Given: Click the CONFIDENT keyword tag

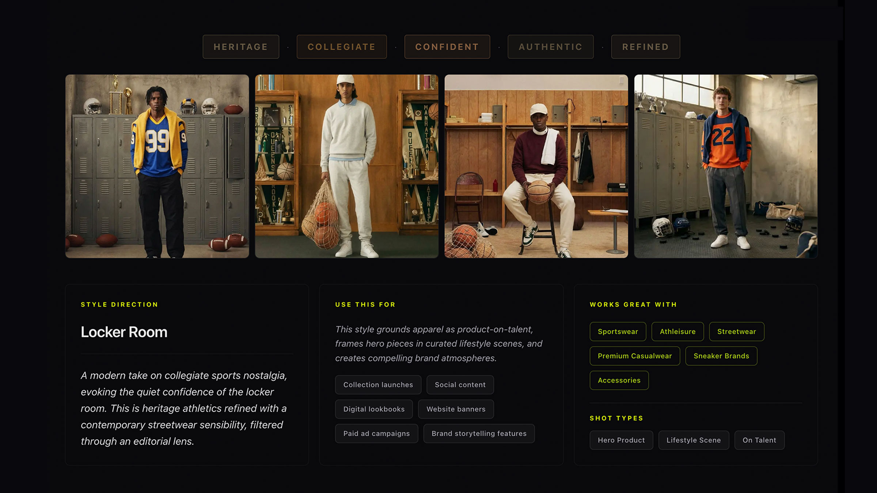Looking at the screenshot, I should (447, 47).
